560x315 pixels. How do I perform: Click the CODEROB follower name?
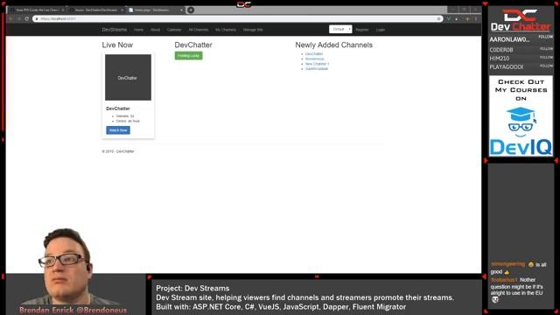[x=501, y=50]
